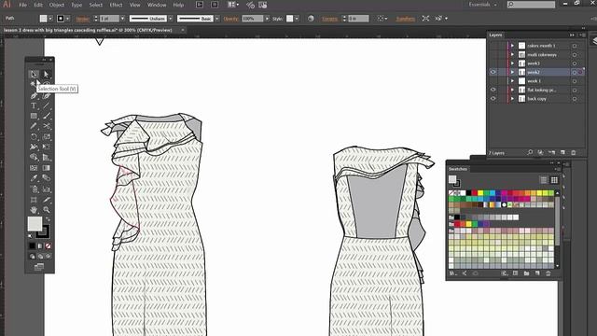The width and height of the screenshot is (597, 336).
Task: Select the Hand tool
Action: point(34,209)
